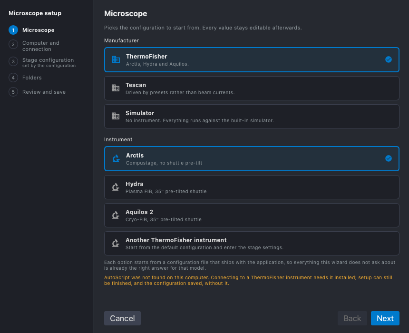Click 'Picks the configuration to start from' text
The width and height of the screenshot is (409, 333).
[x=203, y=28]
